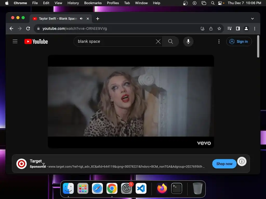Image resolution: width=266 pixels, height=199 pixels.
Task: Open Terminal from the Dock
Action: [177, 188]
